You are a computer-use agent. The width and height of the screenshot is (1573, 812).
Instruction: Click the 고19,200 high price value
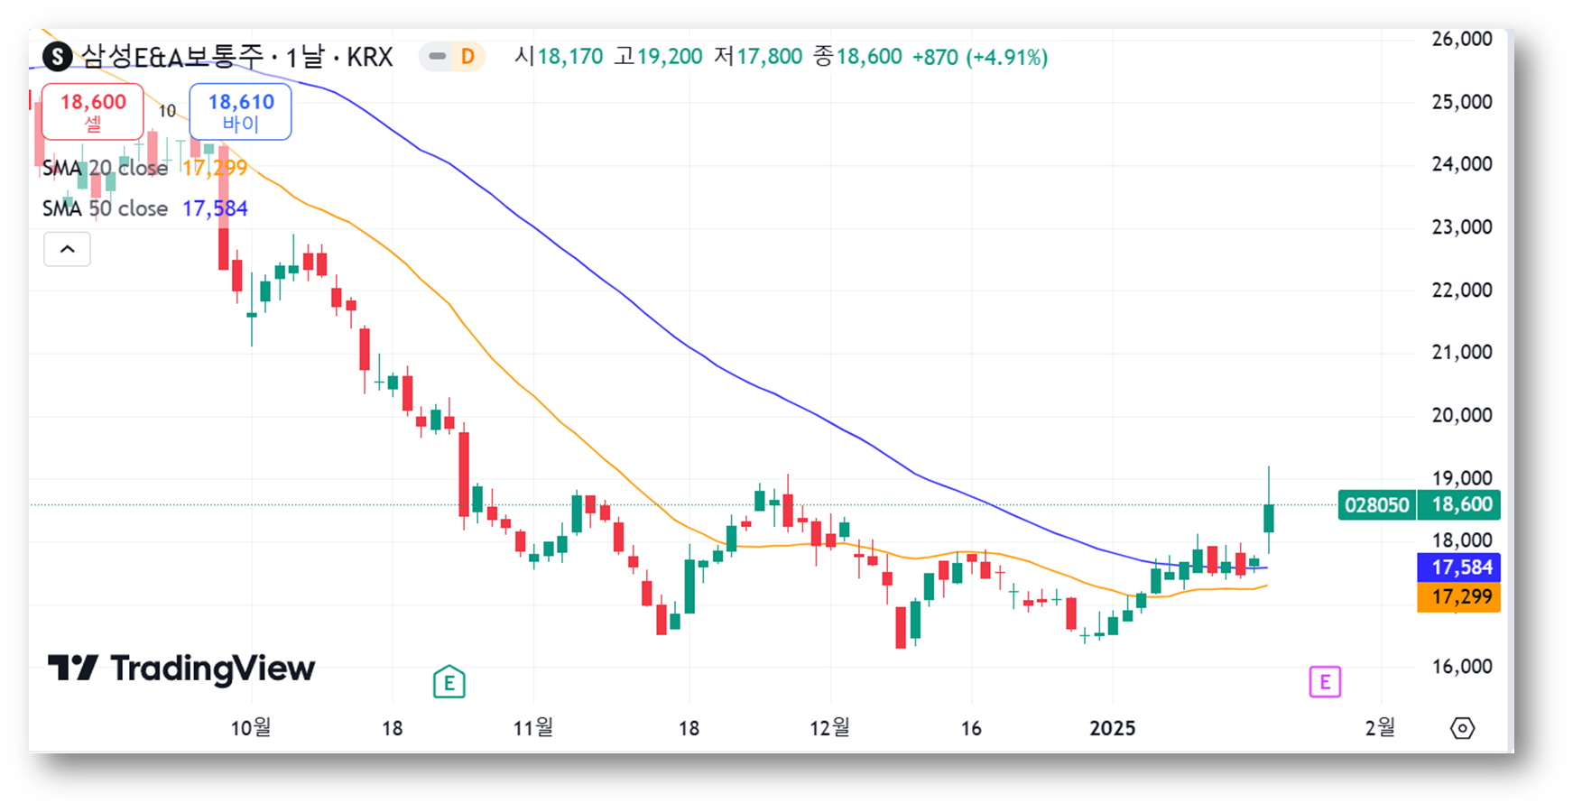[x=658, y=57]
